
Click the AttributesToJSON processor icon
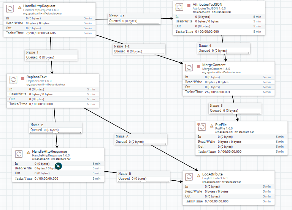pyautogui.click(x=179, y=7)
